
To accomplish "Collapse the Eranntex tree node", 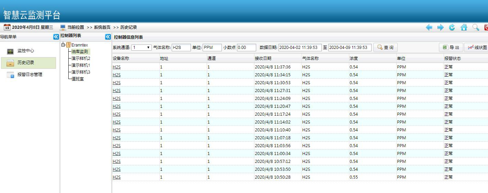I will pyautogui.click(x=63, y=45).
